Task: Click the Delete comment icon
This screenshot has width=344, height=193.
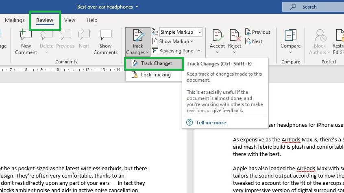Action: [x=46, y=35]
